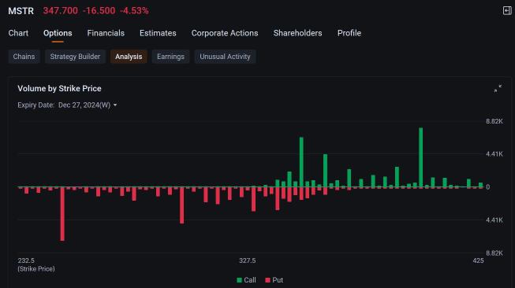View the Profile tab

tap(349, 33)
